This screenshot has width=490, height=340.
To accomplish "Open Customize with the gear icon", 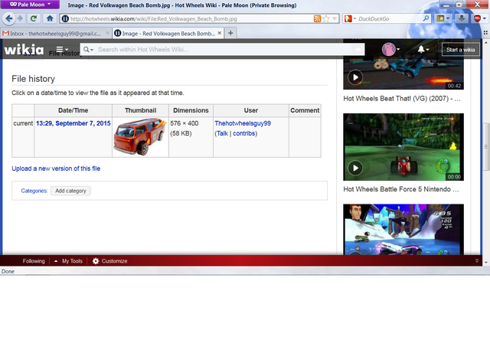I will point(110,261).
